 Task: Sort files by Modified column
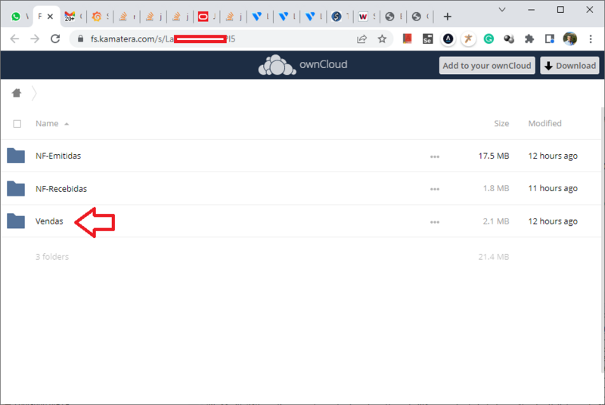coord(544,123)
